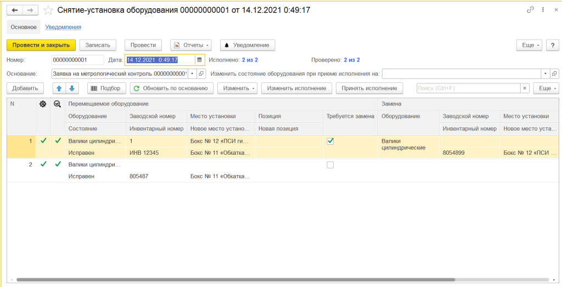Viewport: 562px width, 287px height.
Task: Copy link using the chain icon
Action: (530, 10)
